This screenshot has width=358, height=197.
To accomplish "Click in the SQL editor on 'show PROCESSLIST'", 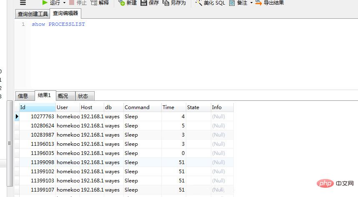I will tap(58, 24).
